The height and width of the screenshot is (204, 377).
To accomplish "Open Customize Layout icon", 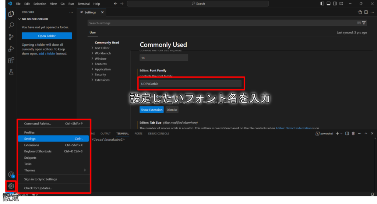I will (341, 4).
